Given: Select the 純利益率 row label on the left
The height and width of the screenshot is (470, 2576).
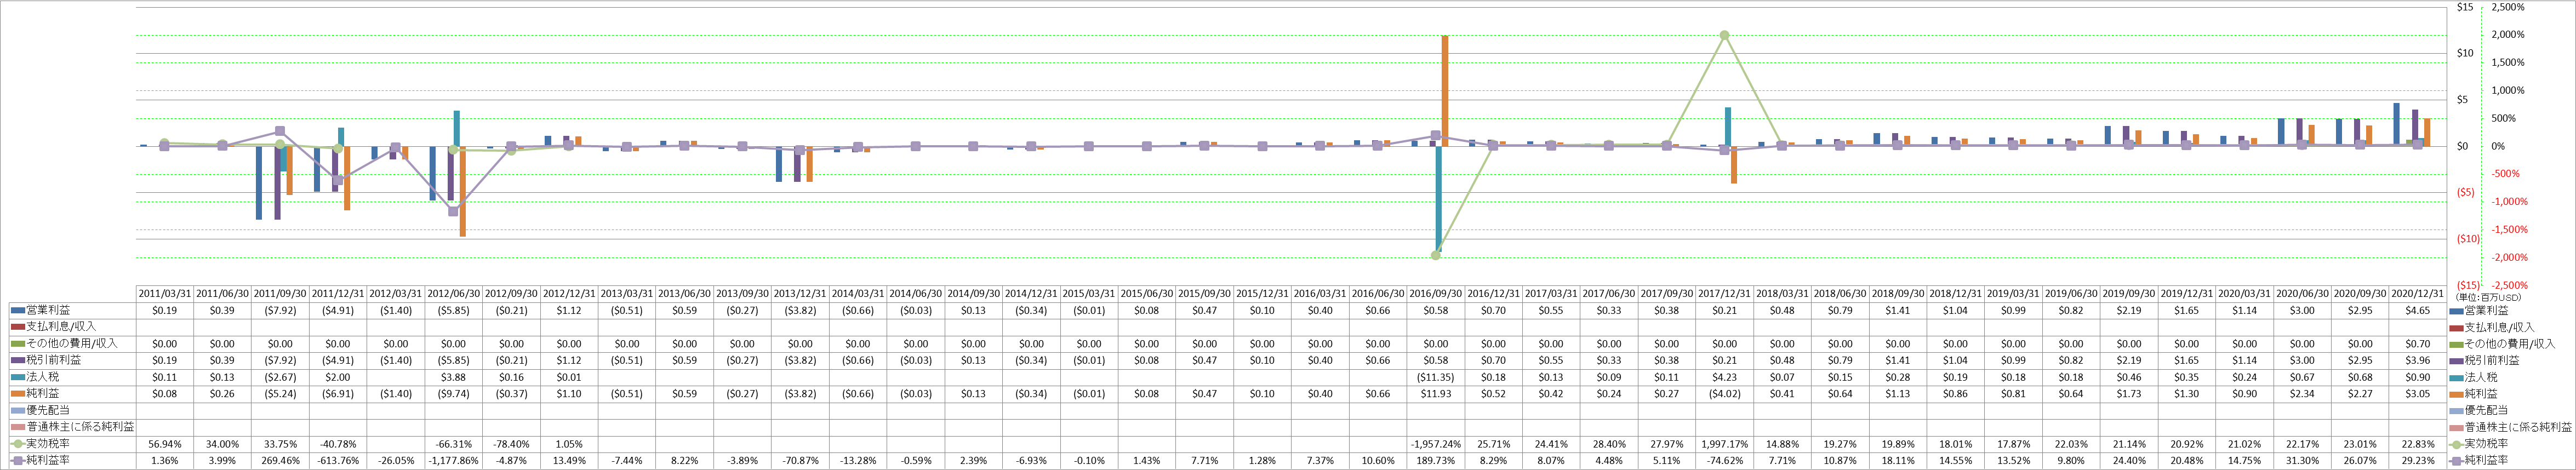Looking at the screenshot, I should point(48,461).
